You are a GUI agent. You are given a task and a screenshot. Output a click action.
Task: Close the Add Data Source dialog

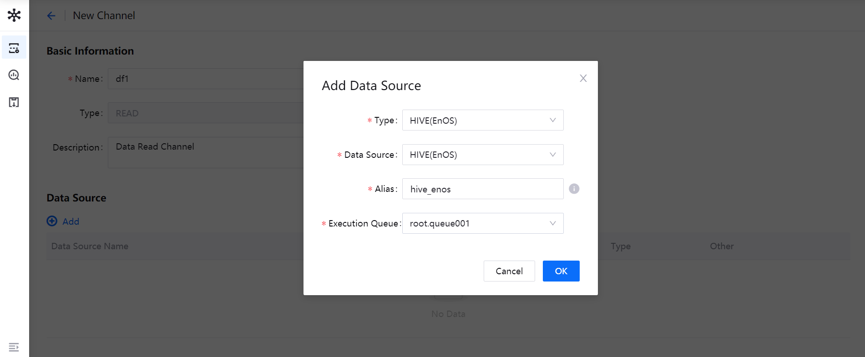pos(583,78)
